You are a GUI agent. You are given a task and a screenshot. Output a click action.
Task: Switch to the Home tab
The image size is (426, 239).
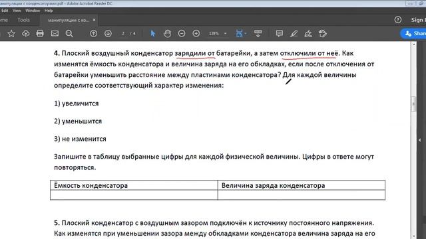point(4,20)
